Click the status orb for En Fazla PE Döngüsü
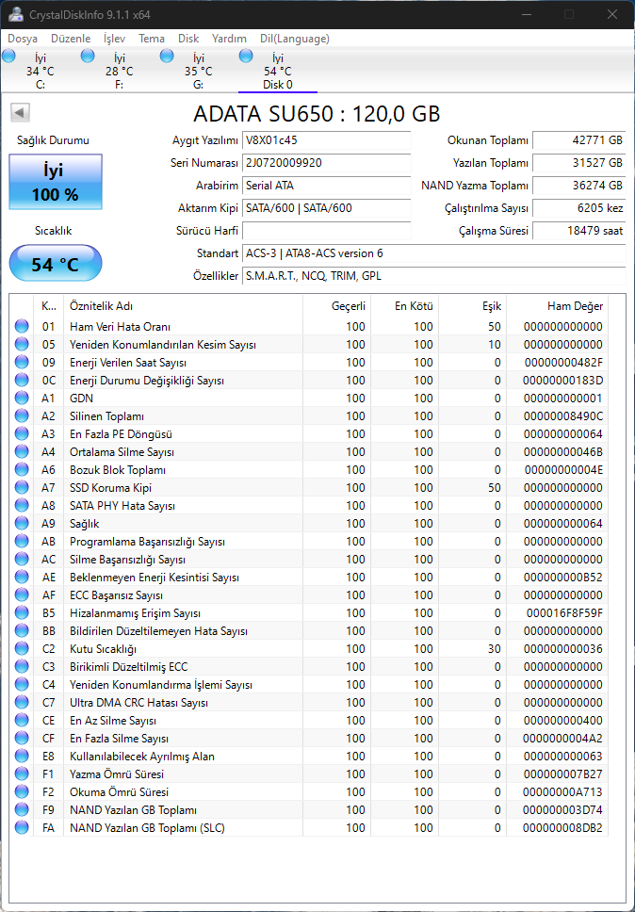The height and width of the screenshot is (912, 635). [22, 434]
